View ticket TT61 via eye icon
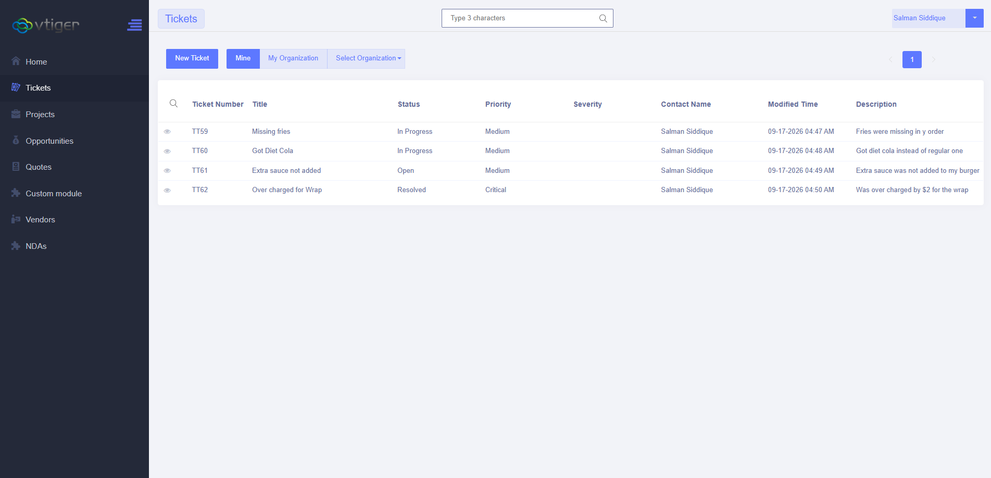 tap(167, 171)
